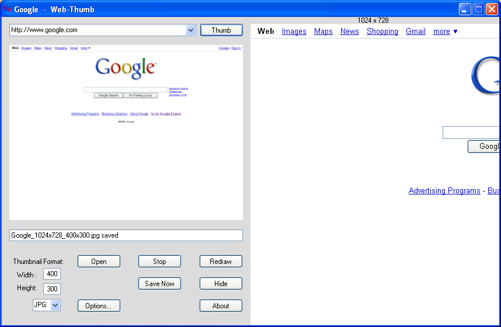Click Advertising Programs link in preview

click(x=444, y=191)
